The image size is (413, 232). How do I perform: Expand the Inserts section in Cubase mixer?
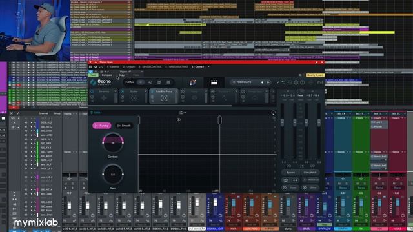click(x=70, y=114)
